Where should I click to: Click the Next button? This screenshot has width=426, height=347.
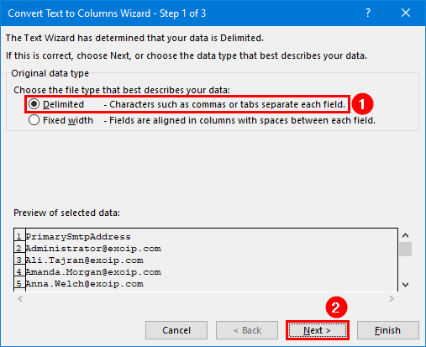(x=318, y=330)
